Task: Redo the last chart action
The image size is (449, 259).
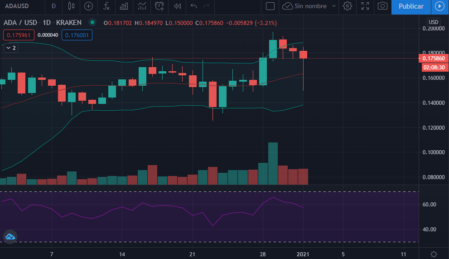Action: pos(206,6)
